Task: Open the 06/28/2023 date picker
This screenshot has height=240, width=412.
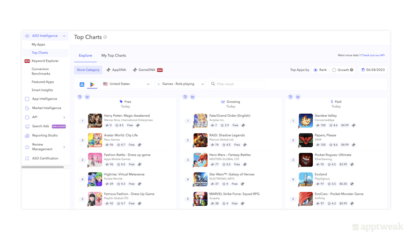Action: (373, 70)
